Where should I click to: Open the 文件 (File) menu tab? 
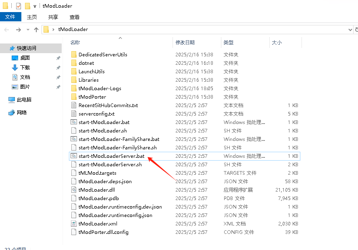10,17
